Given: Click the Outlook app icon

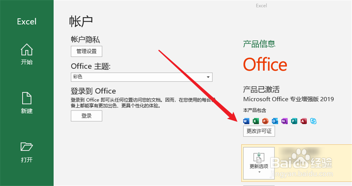Looking at the screenshot, I should (x=275, y=121).
